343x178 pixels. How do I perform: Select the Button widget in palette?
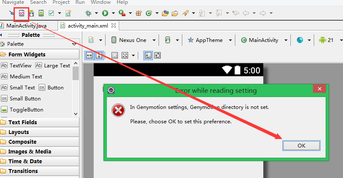coord(51,87)
